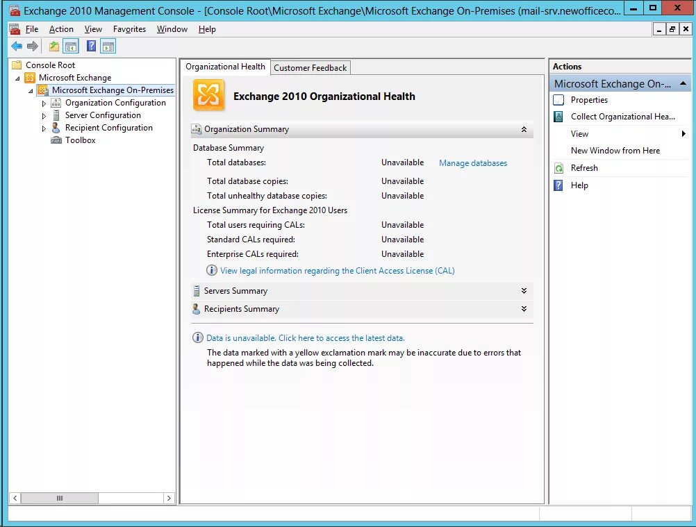Screen dimensions: 696x527
Task: Click the tree scrollbar left arrow
Action: click(x=15, y=498)
